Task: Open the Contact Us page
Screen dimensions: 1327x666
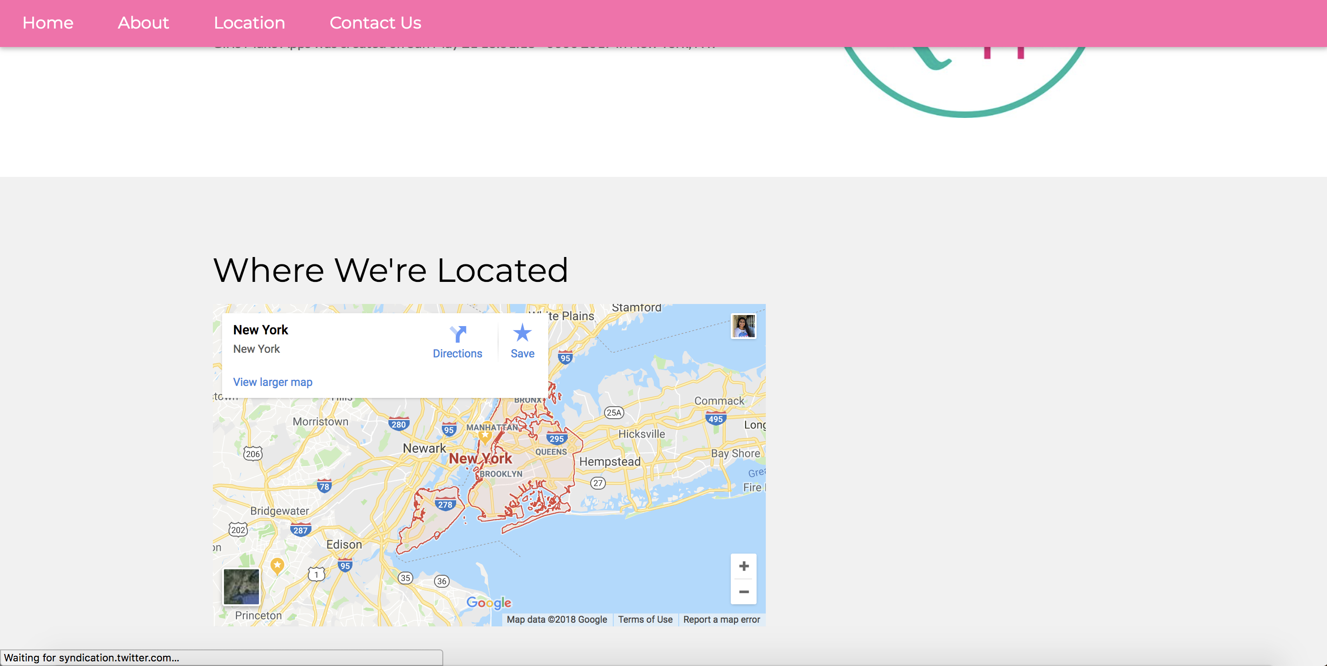Action: (375, 23)
